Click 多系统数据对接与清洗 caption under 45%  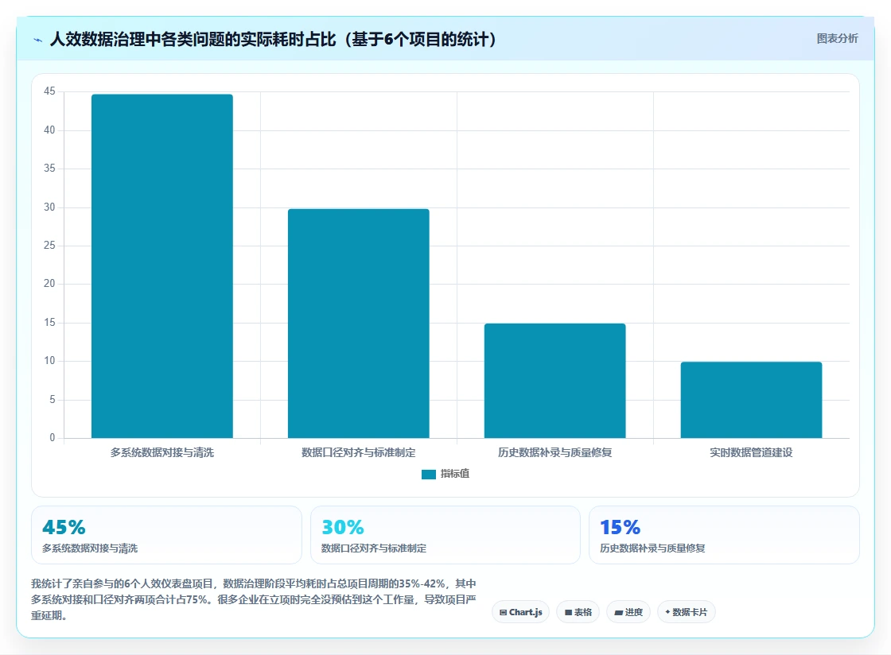pos(90,548)
